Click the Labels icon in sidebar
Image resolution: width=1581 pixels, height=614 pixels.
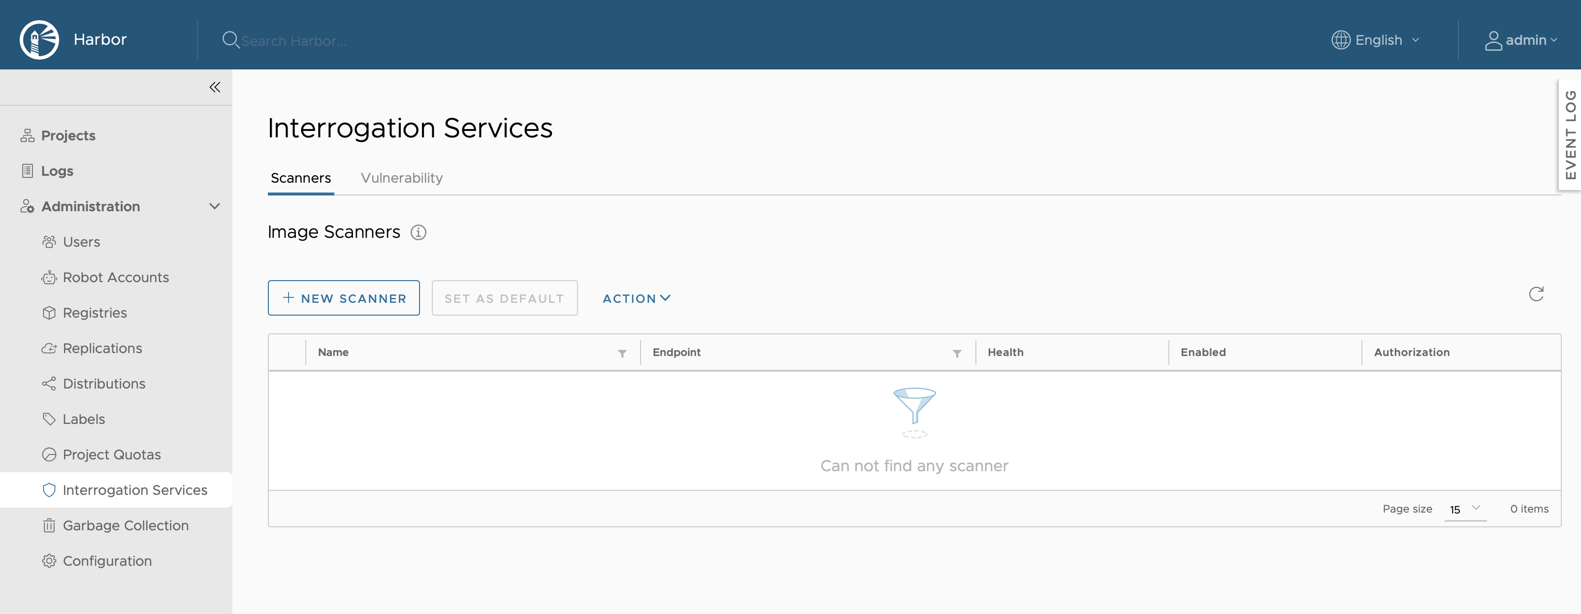(x=49, y=418)
